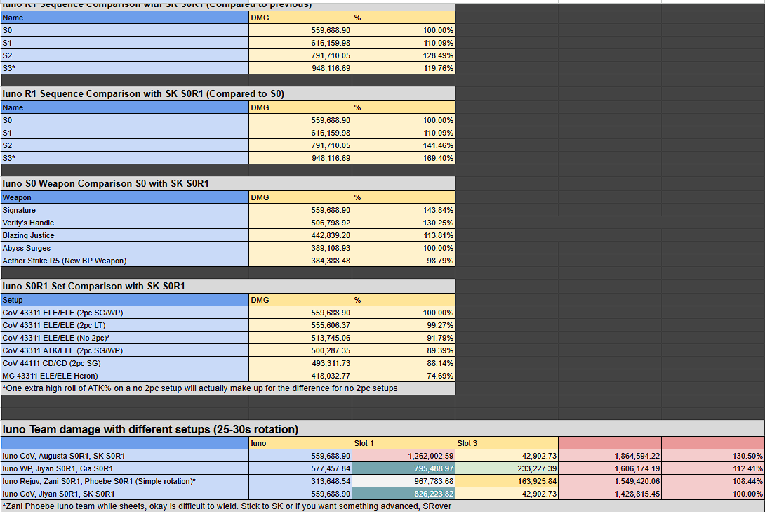Select the 163,925.84 Slot 3 value
Viewport: 765px width, 512px height.
[x=507, y=481]
